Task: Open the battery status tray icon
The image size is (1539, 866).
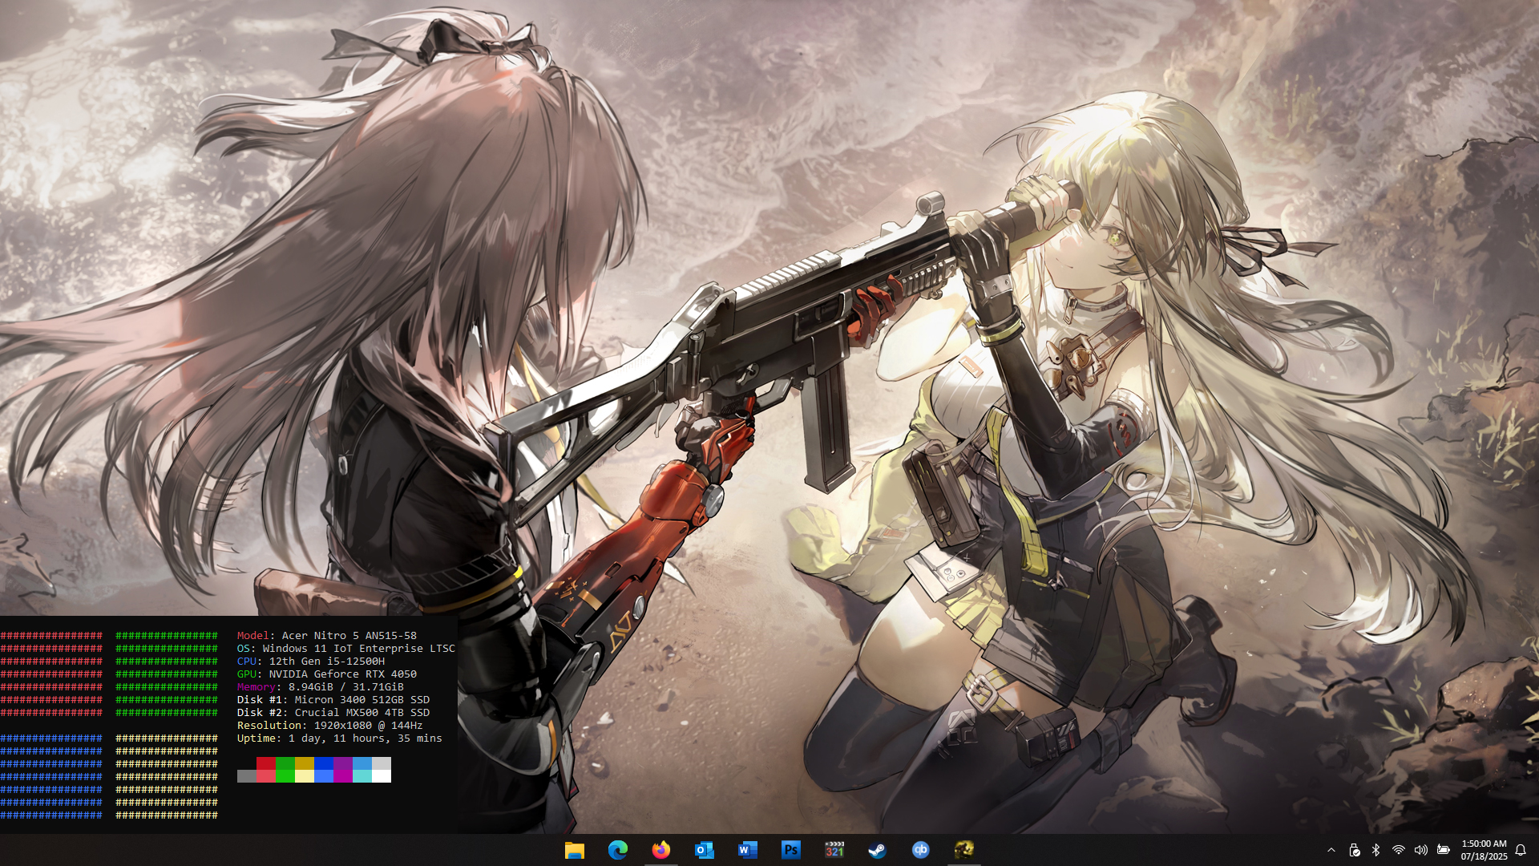Action: (1444, 850)
